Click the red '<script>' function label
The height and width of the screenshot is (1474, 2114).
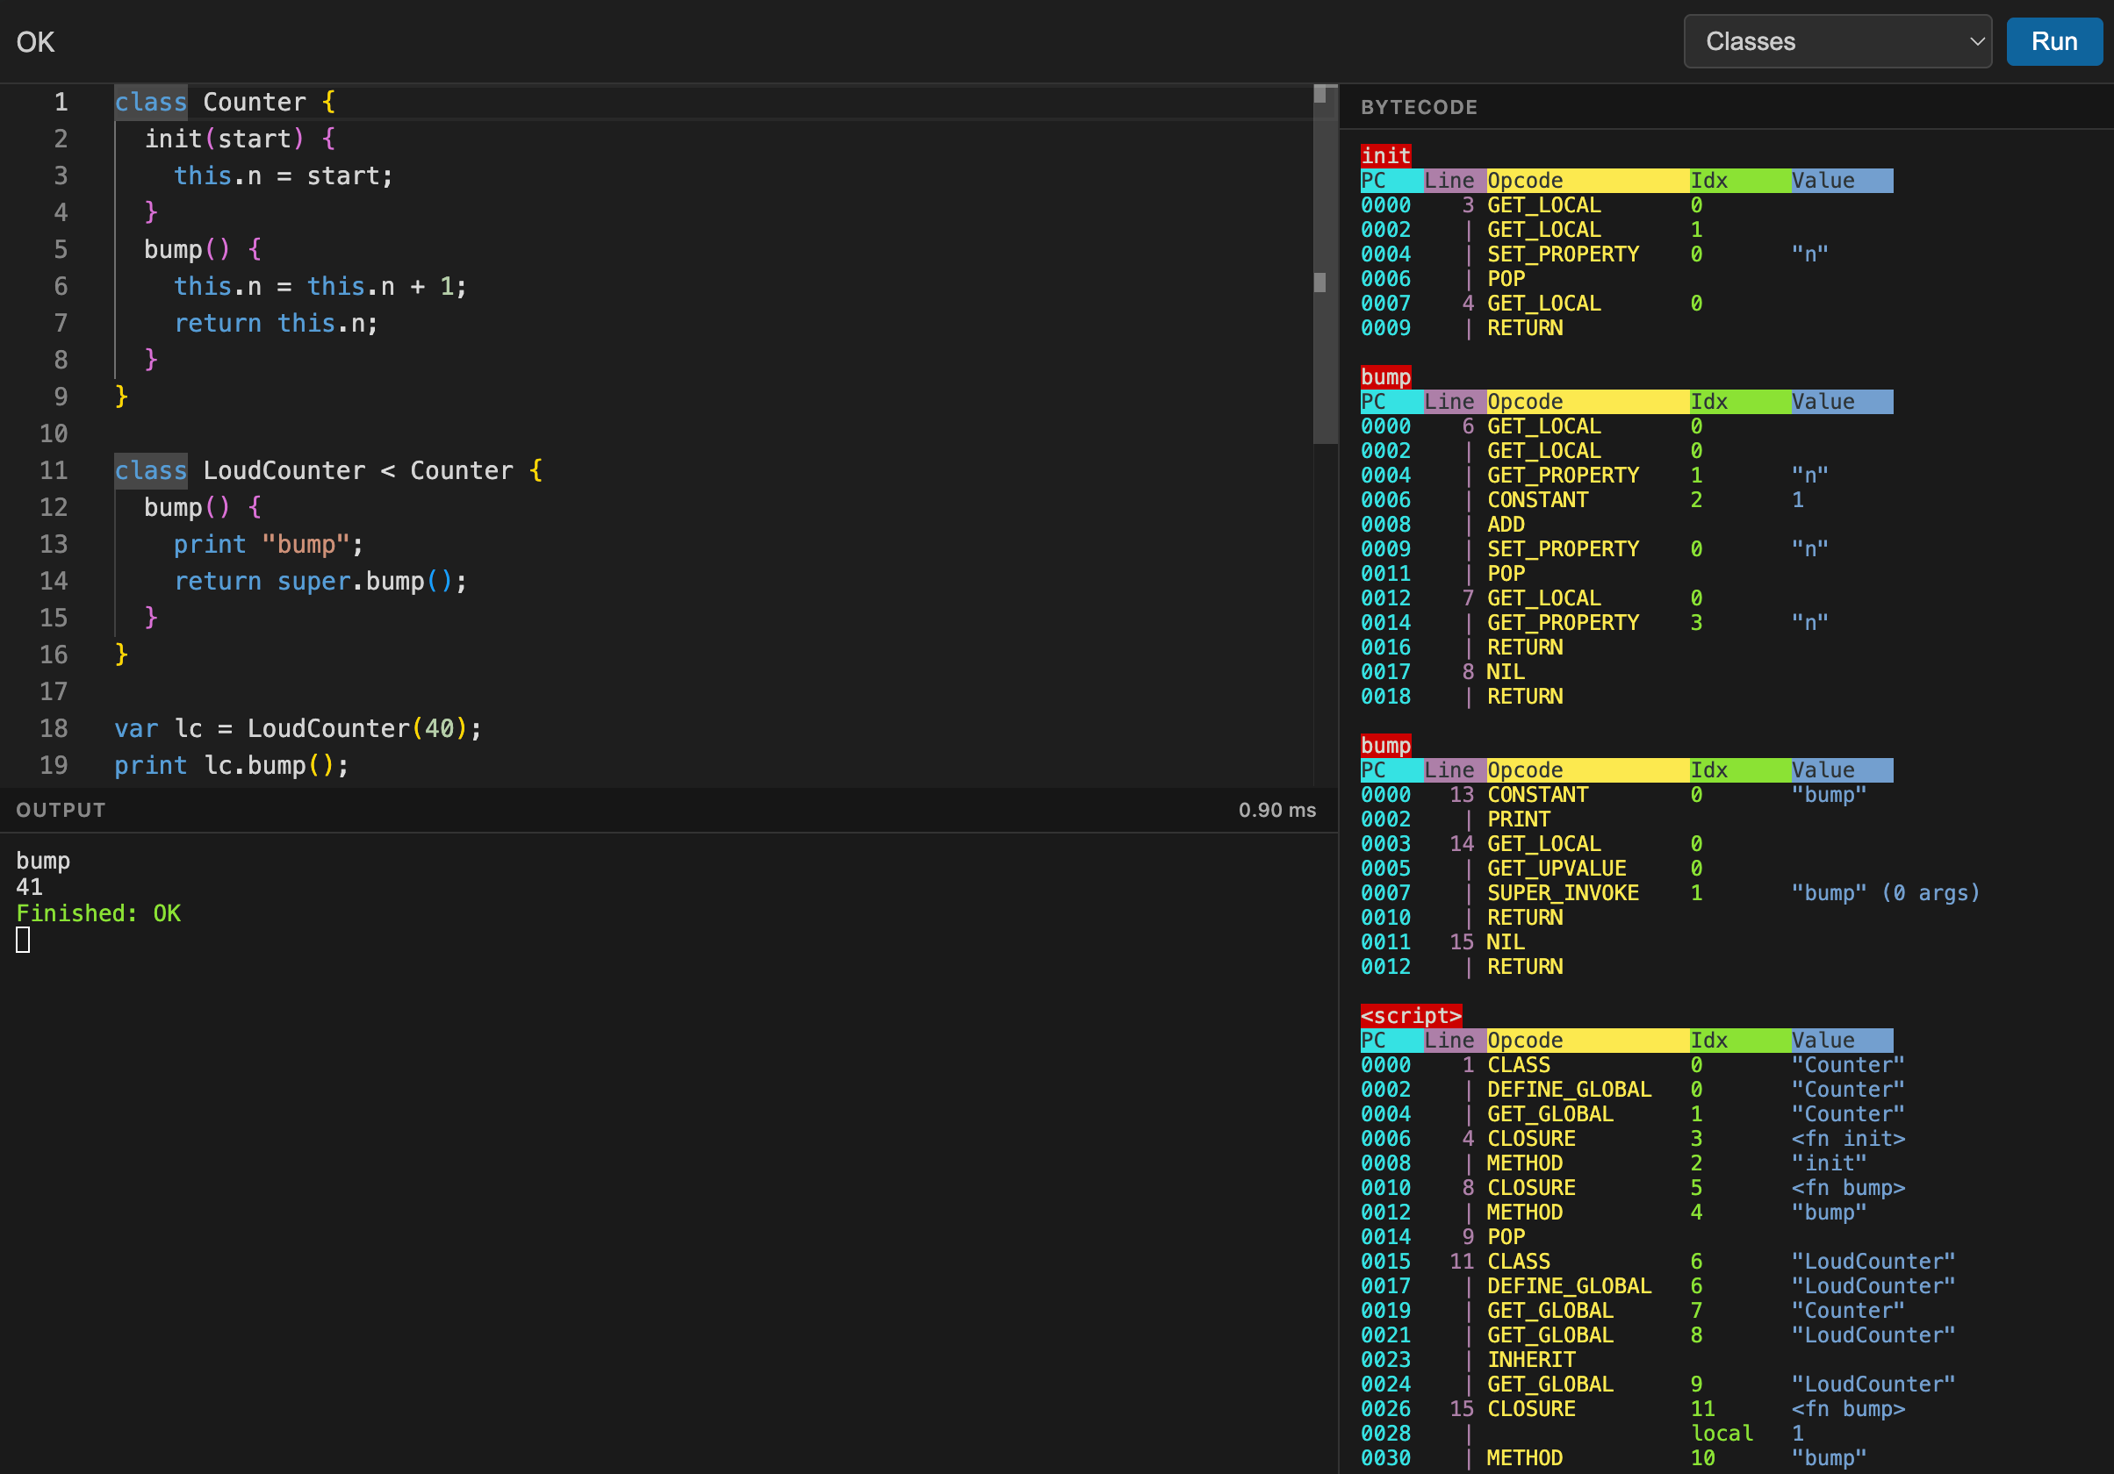(1411, 1016)
